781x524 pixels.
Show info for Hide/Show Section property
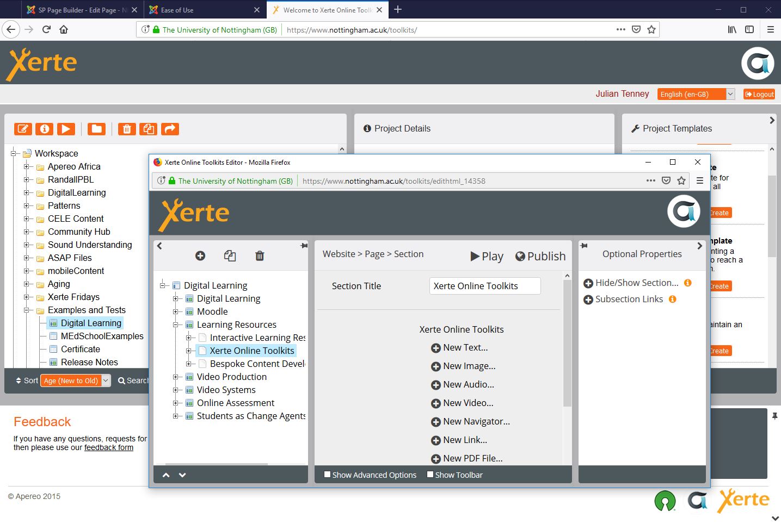[688, 283]
